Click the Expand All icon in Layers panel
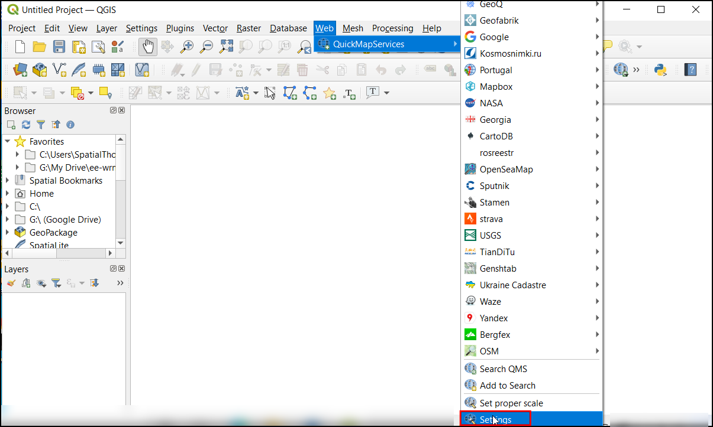 pyautogui.click(x=94, y=283)
